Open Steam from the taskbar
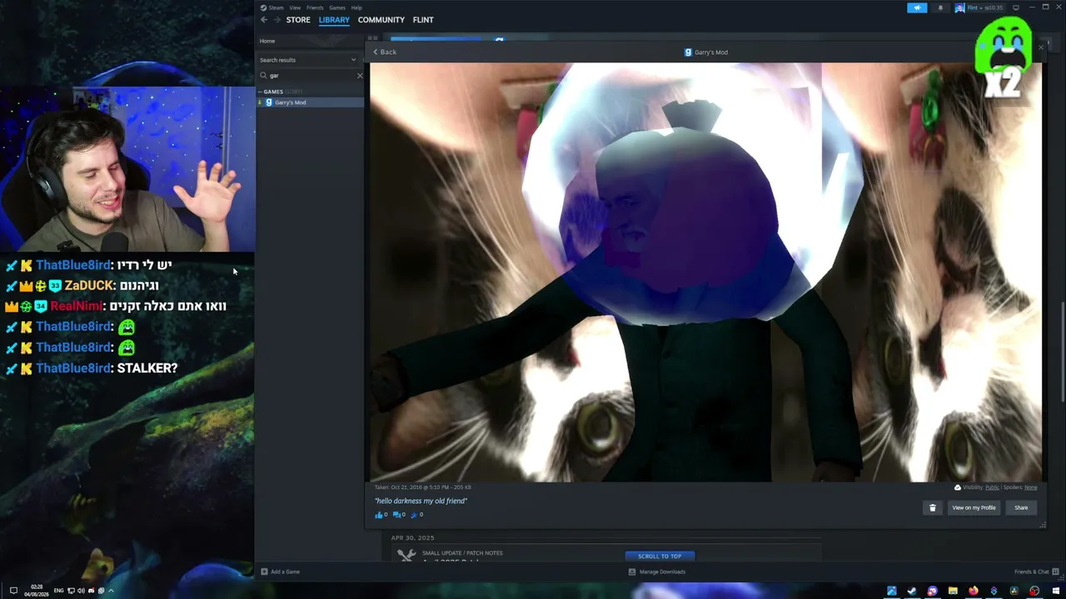1066x599 pixels. click(912, 592)
